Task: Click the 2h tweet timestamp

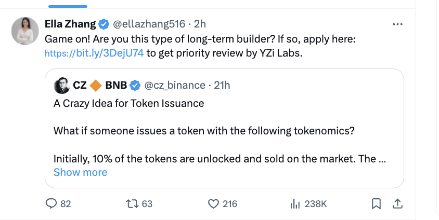Action: click(x=200, y=24)
